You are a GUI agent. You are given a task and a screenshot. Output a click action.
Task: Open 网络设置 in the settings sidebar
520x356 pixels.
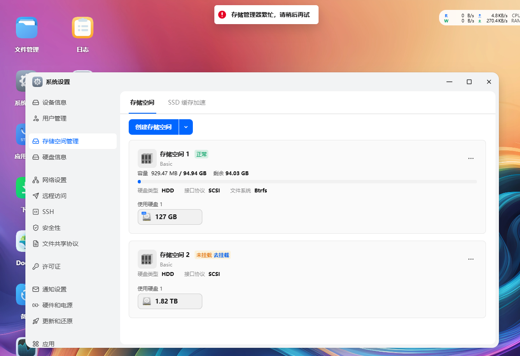click(72, 180)
